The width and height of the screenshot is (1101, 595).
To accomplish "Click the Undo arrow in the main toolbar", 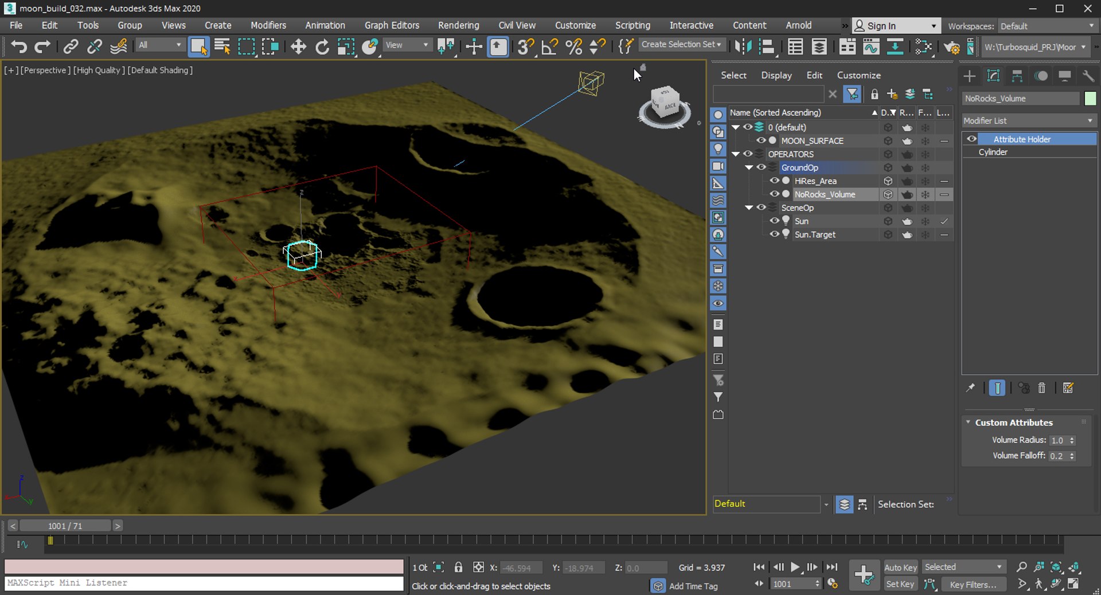I will [x=19, y=46].
